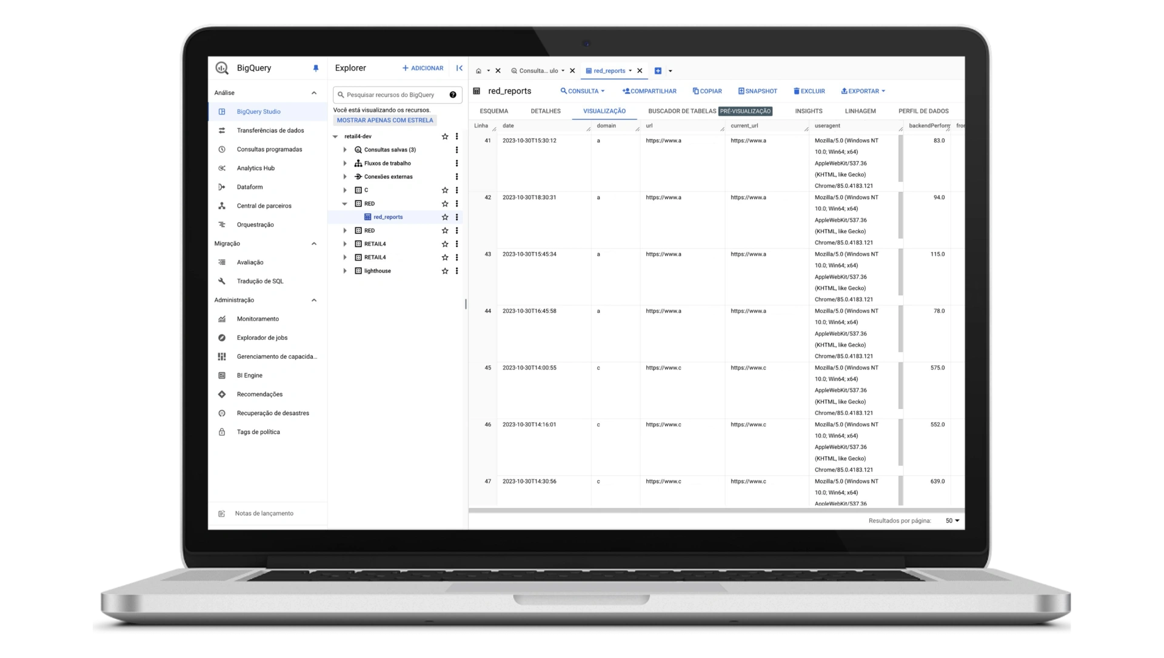This screenshot has width=1164, height=658.
Task: Click the Tags de política lock icon
Action: [222, 432]
